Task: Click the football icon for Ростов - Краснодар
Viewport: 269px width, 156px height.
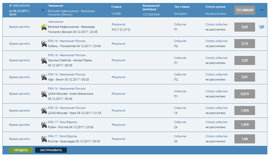Action: tap(44, 139)
